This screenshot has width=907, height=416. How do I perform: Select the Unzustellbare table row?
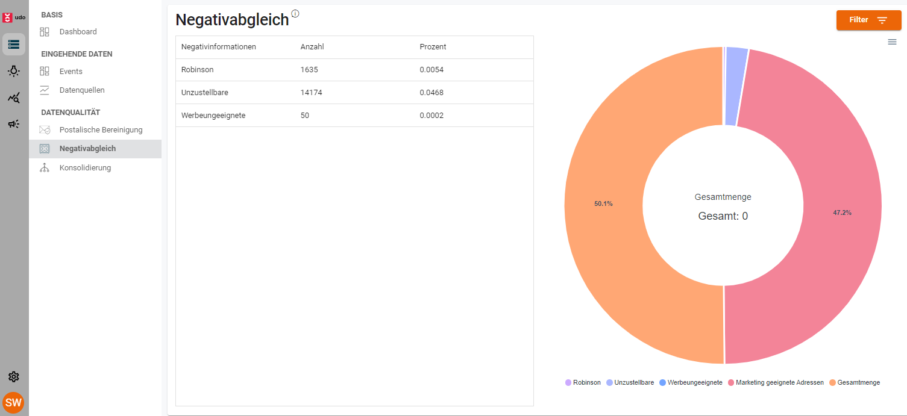click(x=354, y=93)
